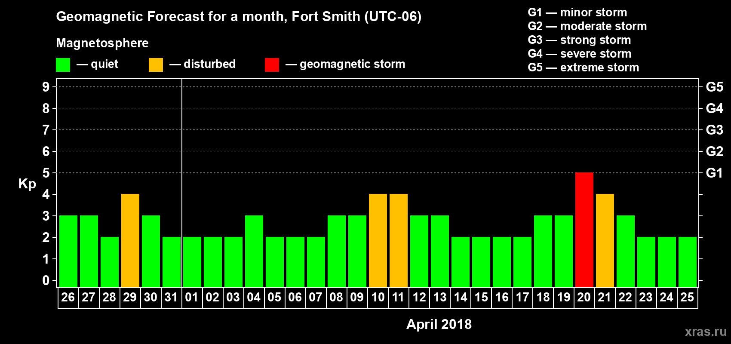This screenshot has width=731, height=344.
Task: Select the red bar for April 20
Action: [x=584, y=230]
